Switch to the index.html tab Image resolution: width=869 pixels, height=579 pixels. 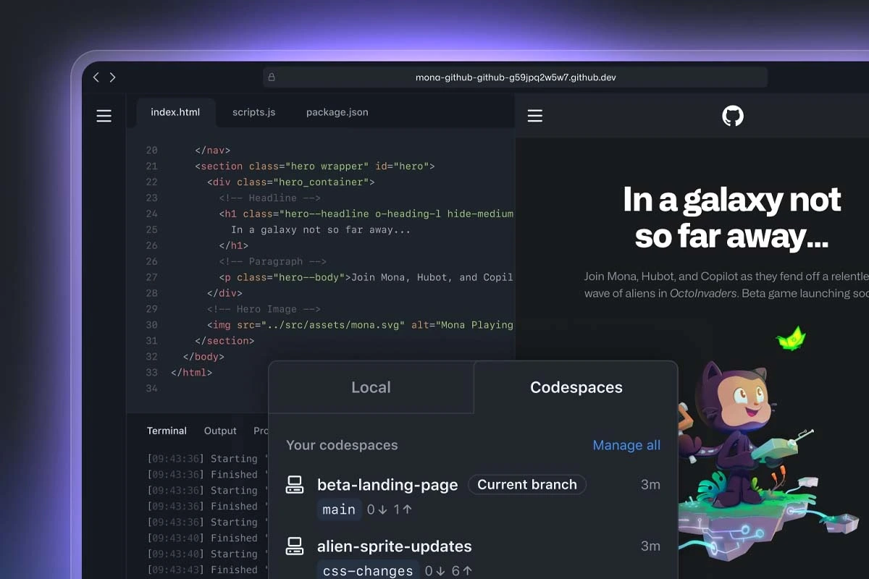click(175, 112)
